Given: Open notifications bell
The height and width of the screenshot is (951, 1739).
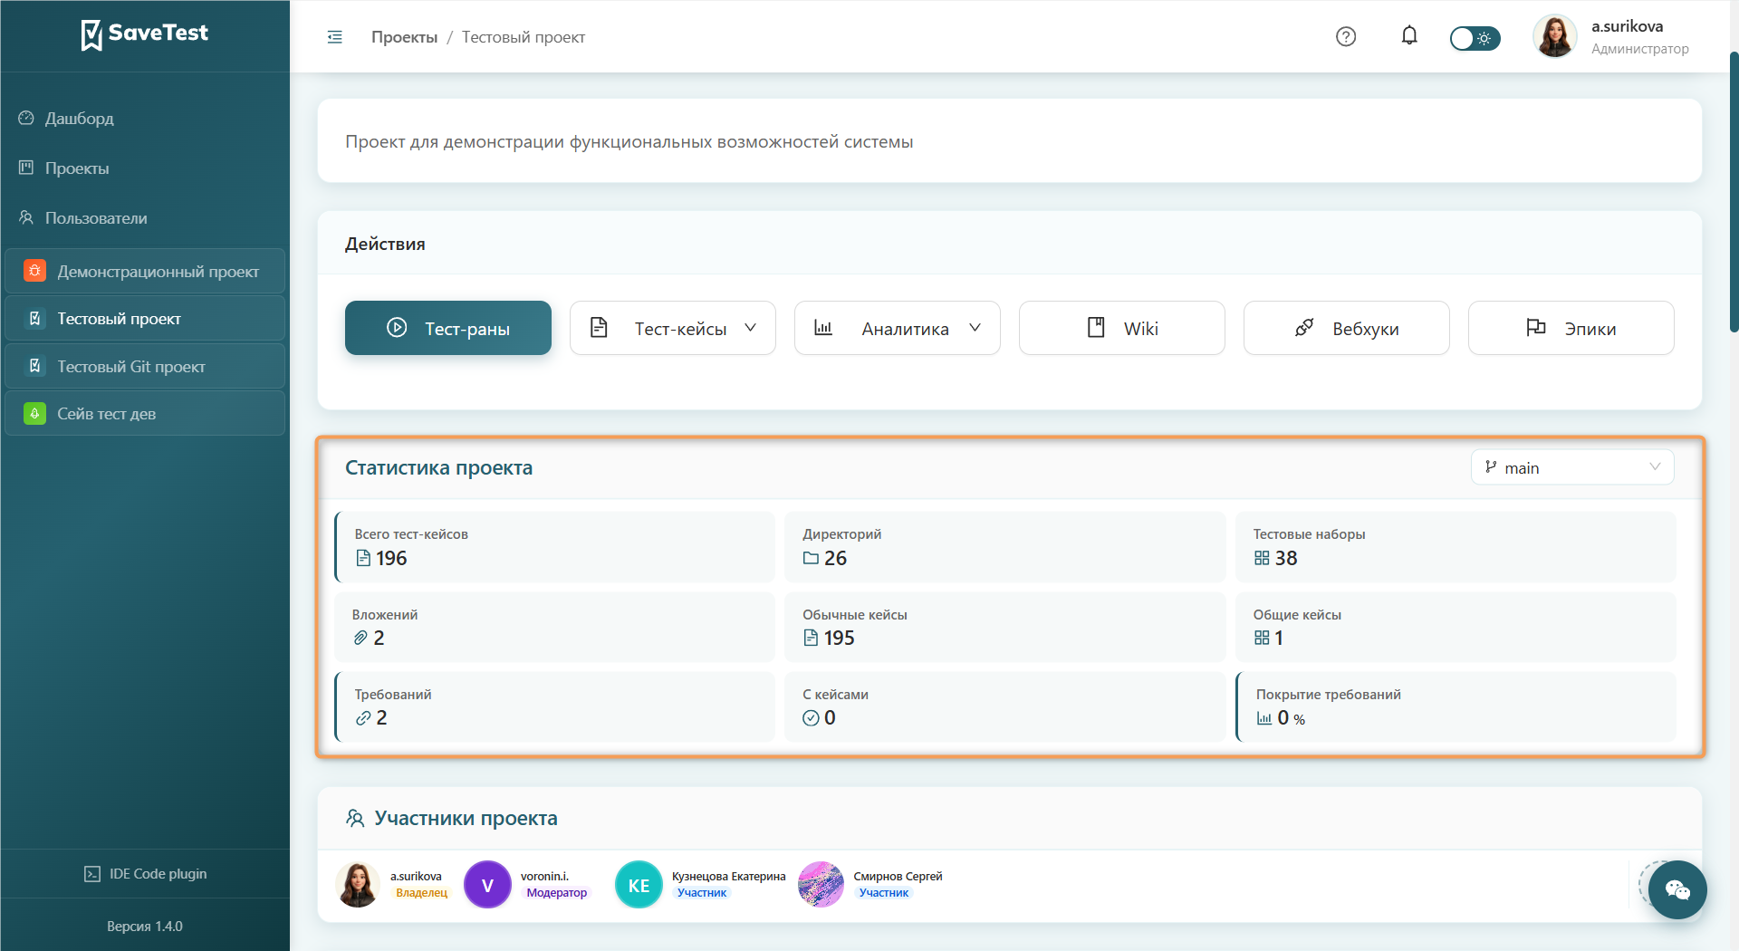Looking at the screenshot, I should point(1409,35).
